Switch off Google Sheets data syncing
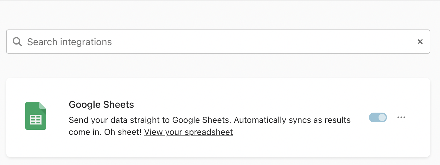The height and width of the screenshot is (165, 440). click(x=378, y=117)
